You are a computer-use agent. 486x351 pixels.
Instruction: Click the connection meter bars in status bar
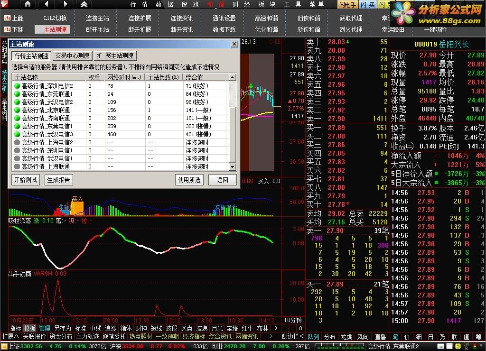tap(340, 346)
